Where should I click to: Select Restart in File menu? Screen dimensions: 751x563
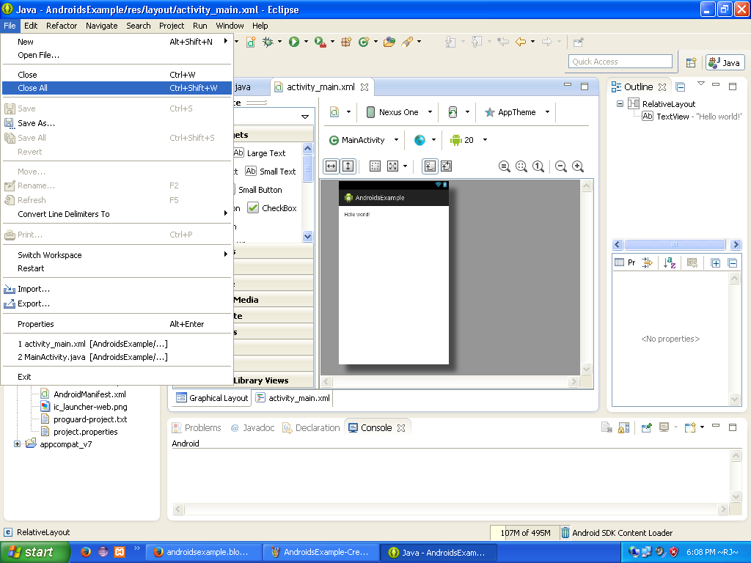[117, 268]
